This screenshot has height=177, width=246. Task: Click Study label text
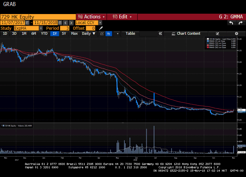point(6,28)
